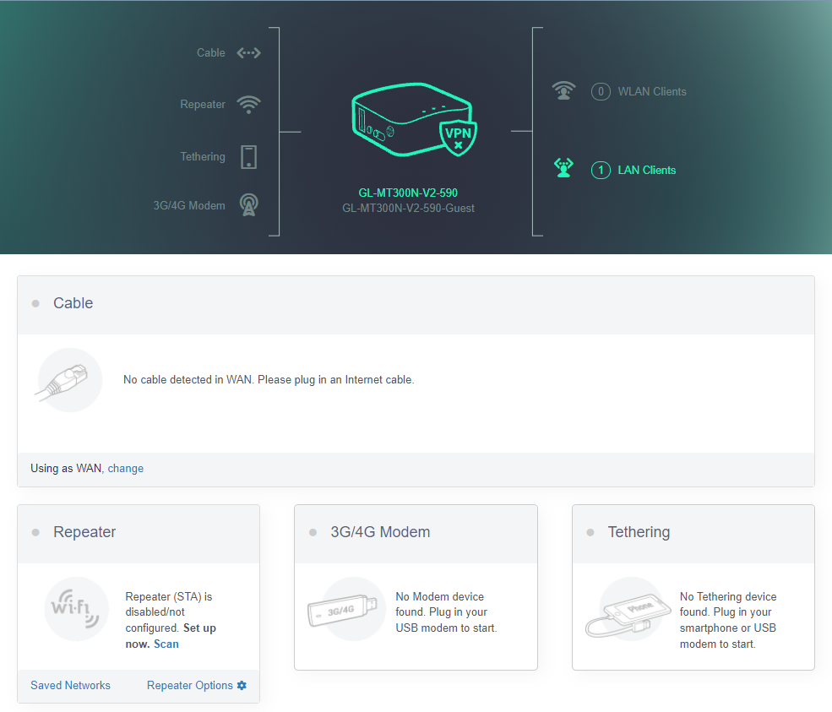The image size is (832, 712).
Task: Click the Repeater Wi-Fi signal icon
Action: pyautogui.click(x=248, y=105)
